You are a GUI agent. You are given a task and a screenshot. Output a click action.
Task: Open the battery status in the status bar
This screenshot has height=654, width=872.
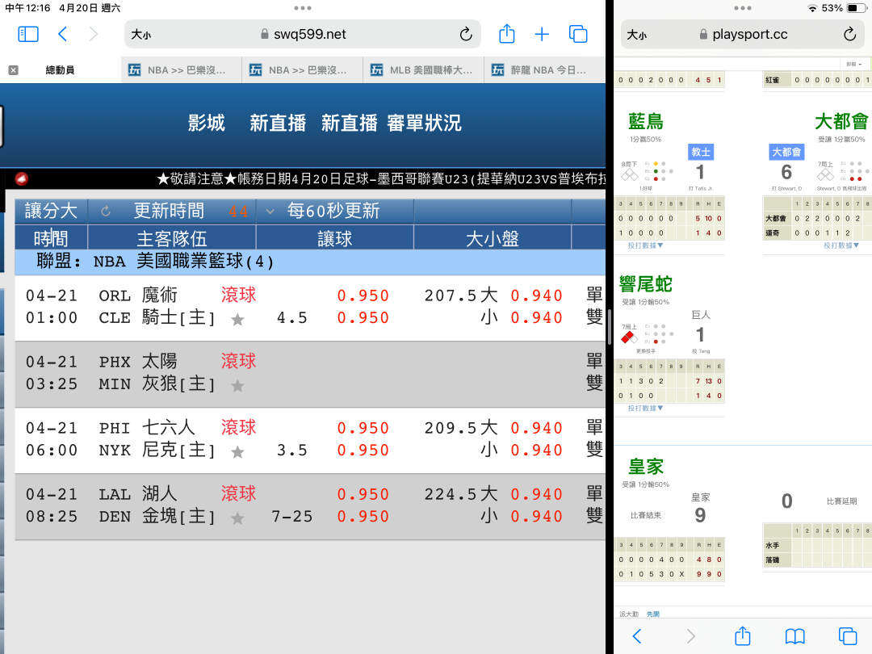tap(855, 8)
